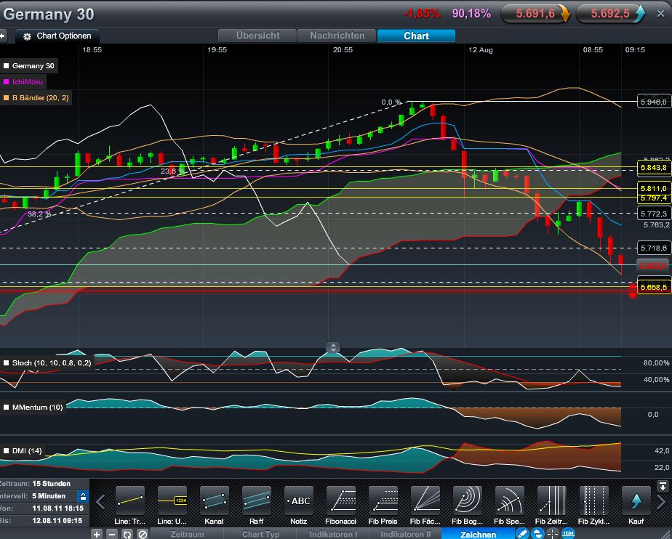The width and height of the screenshot is (672, 539).
Task: Click the Zeitraum value 15 Stunden
Action: (52, 483)
